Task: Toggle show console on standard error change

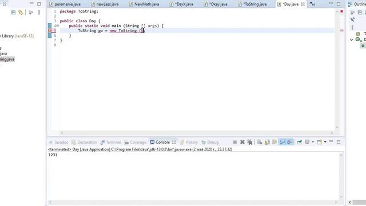Action: click(290, 142)
